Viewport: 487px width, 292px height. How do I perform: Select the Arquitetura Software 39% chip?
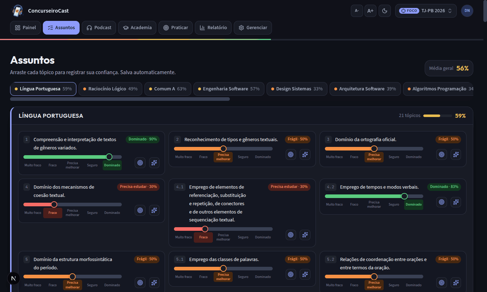click(x=365, y=89)
